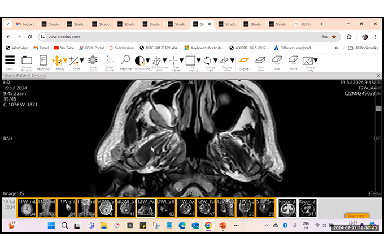Image resolution: width=384 pixels, height=250 pixels.
Task: Click the Browse Patients folder icon
Action: click(x=27, y=61)
